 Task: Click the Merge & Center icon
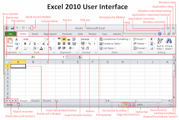tap(74, 44)
